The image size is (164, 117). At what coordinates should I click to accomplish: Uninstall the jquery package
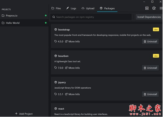[x=150, y=94]
